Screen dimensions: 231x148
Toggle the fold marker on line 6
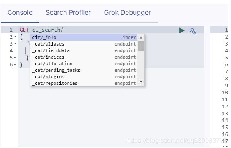pyautogui.click(x=15, y=64)
